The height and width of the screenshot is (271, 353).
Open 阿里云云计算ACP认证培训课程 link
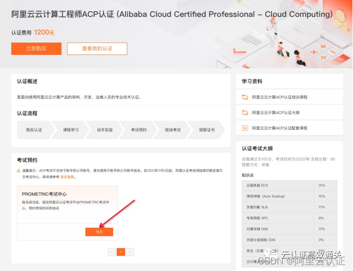click(280, 97)
